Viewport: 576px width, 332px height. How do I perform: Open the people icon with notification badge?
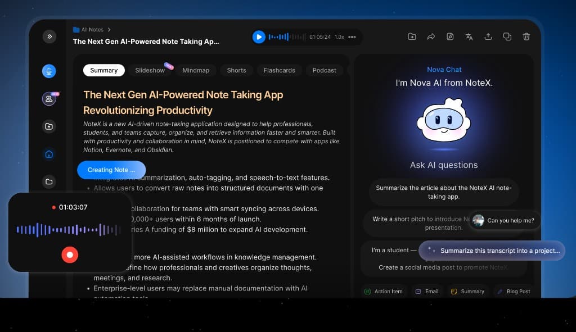pyautogui.click(x=49, y=98)
